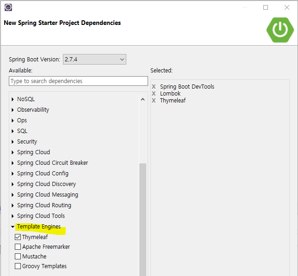Viewport: 298px width, 276px height.
Task: Tick the Groovy Templates checkbox
Action: pos(18,266)
